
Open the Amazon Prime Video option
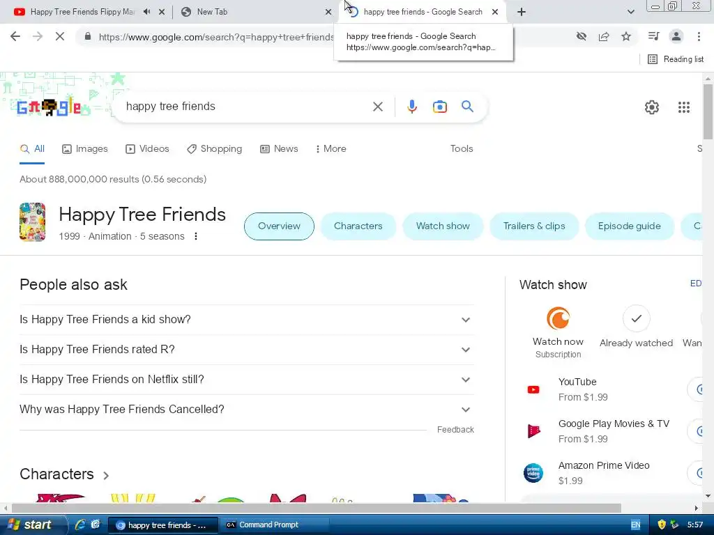click(x=610, y=473)
